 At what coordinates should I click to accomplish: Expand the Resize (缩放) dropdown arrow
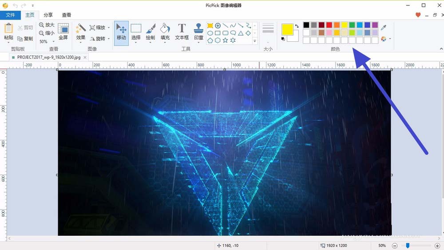(x=109, y=28)
